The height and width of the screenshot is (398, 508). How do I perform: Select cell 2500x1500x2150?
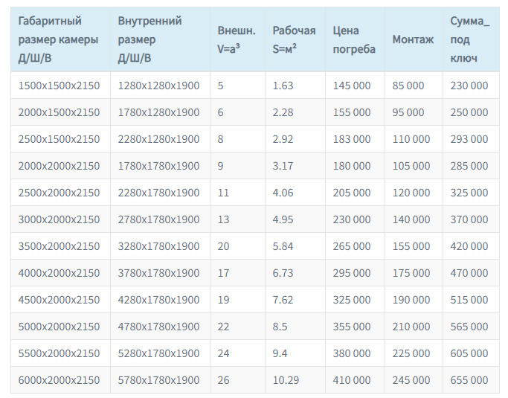pos(59,139)
